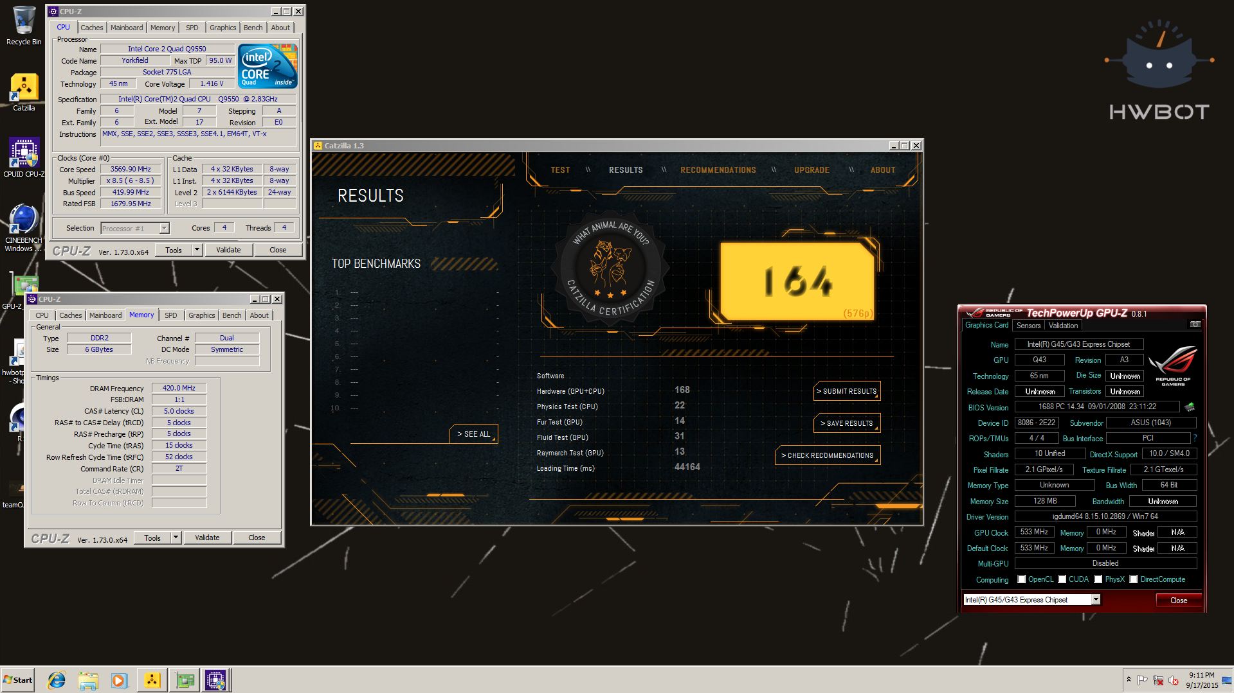Switch to CPU-Z via the taskbar icon

click(x=215, y=680)
